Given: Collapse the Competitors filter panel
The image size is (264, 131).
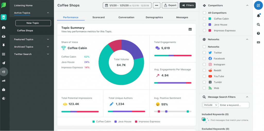Looking at the screenshot, I should pyautogui.click(x=247, y=5).
